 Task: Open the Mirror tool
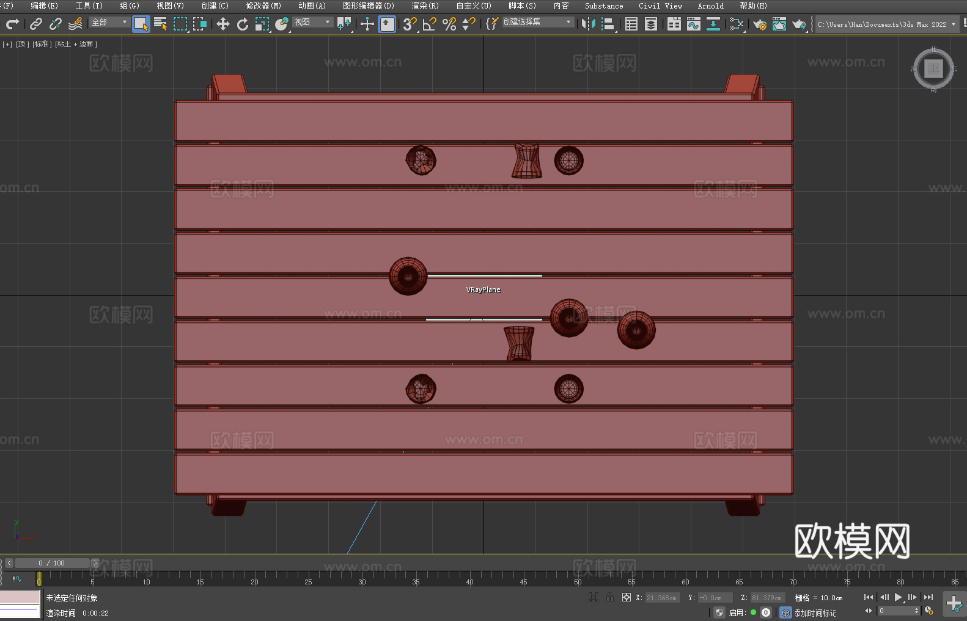588,24
